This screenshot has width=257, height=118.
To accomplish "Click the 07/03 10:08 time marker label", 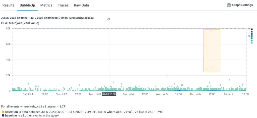I will click(109, 94).
